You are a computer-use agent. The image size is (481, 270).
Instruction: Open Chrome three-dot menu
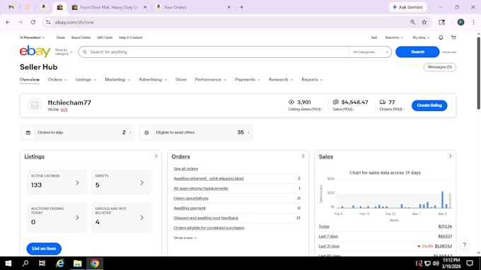473,22
